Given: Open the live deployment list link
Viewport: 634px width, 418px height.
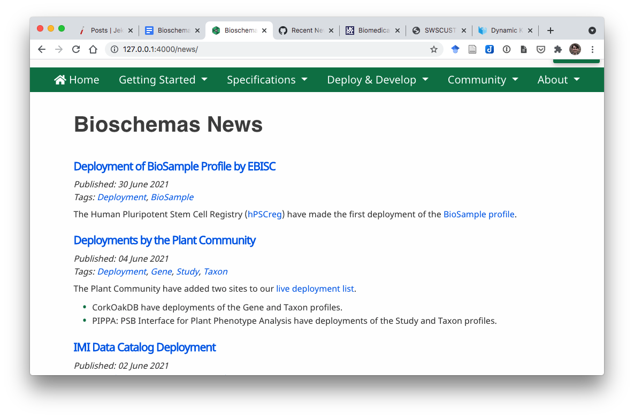Looking at the screenshot, I should (x=315, y=288).
